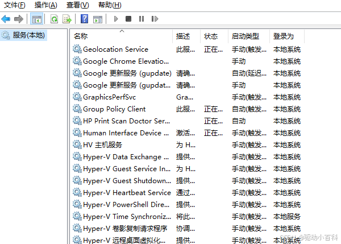The width and height of the screenshot is (341, 244).
Task: Select the Hyper-V Heartbeat Service name
Action: tap(127, 193)
